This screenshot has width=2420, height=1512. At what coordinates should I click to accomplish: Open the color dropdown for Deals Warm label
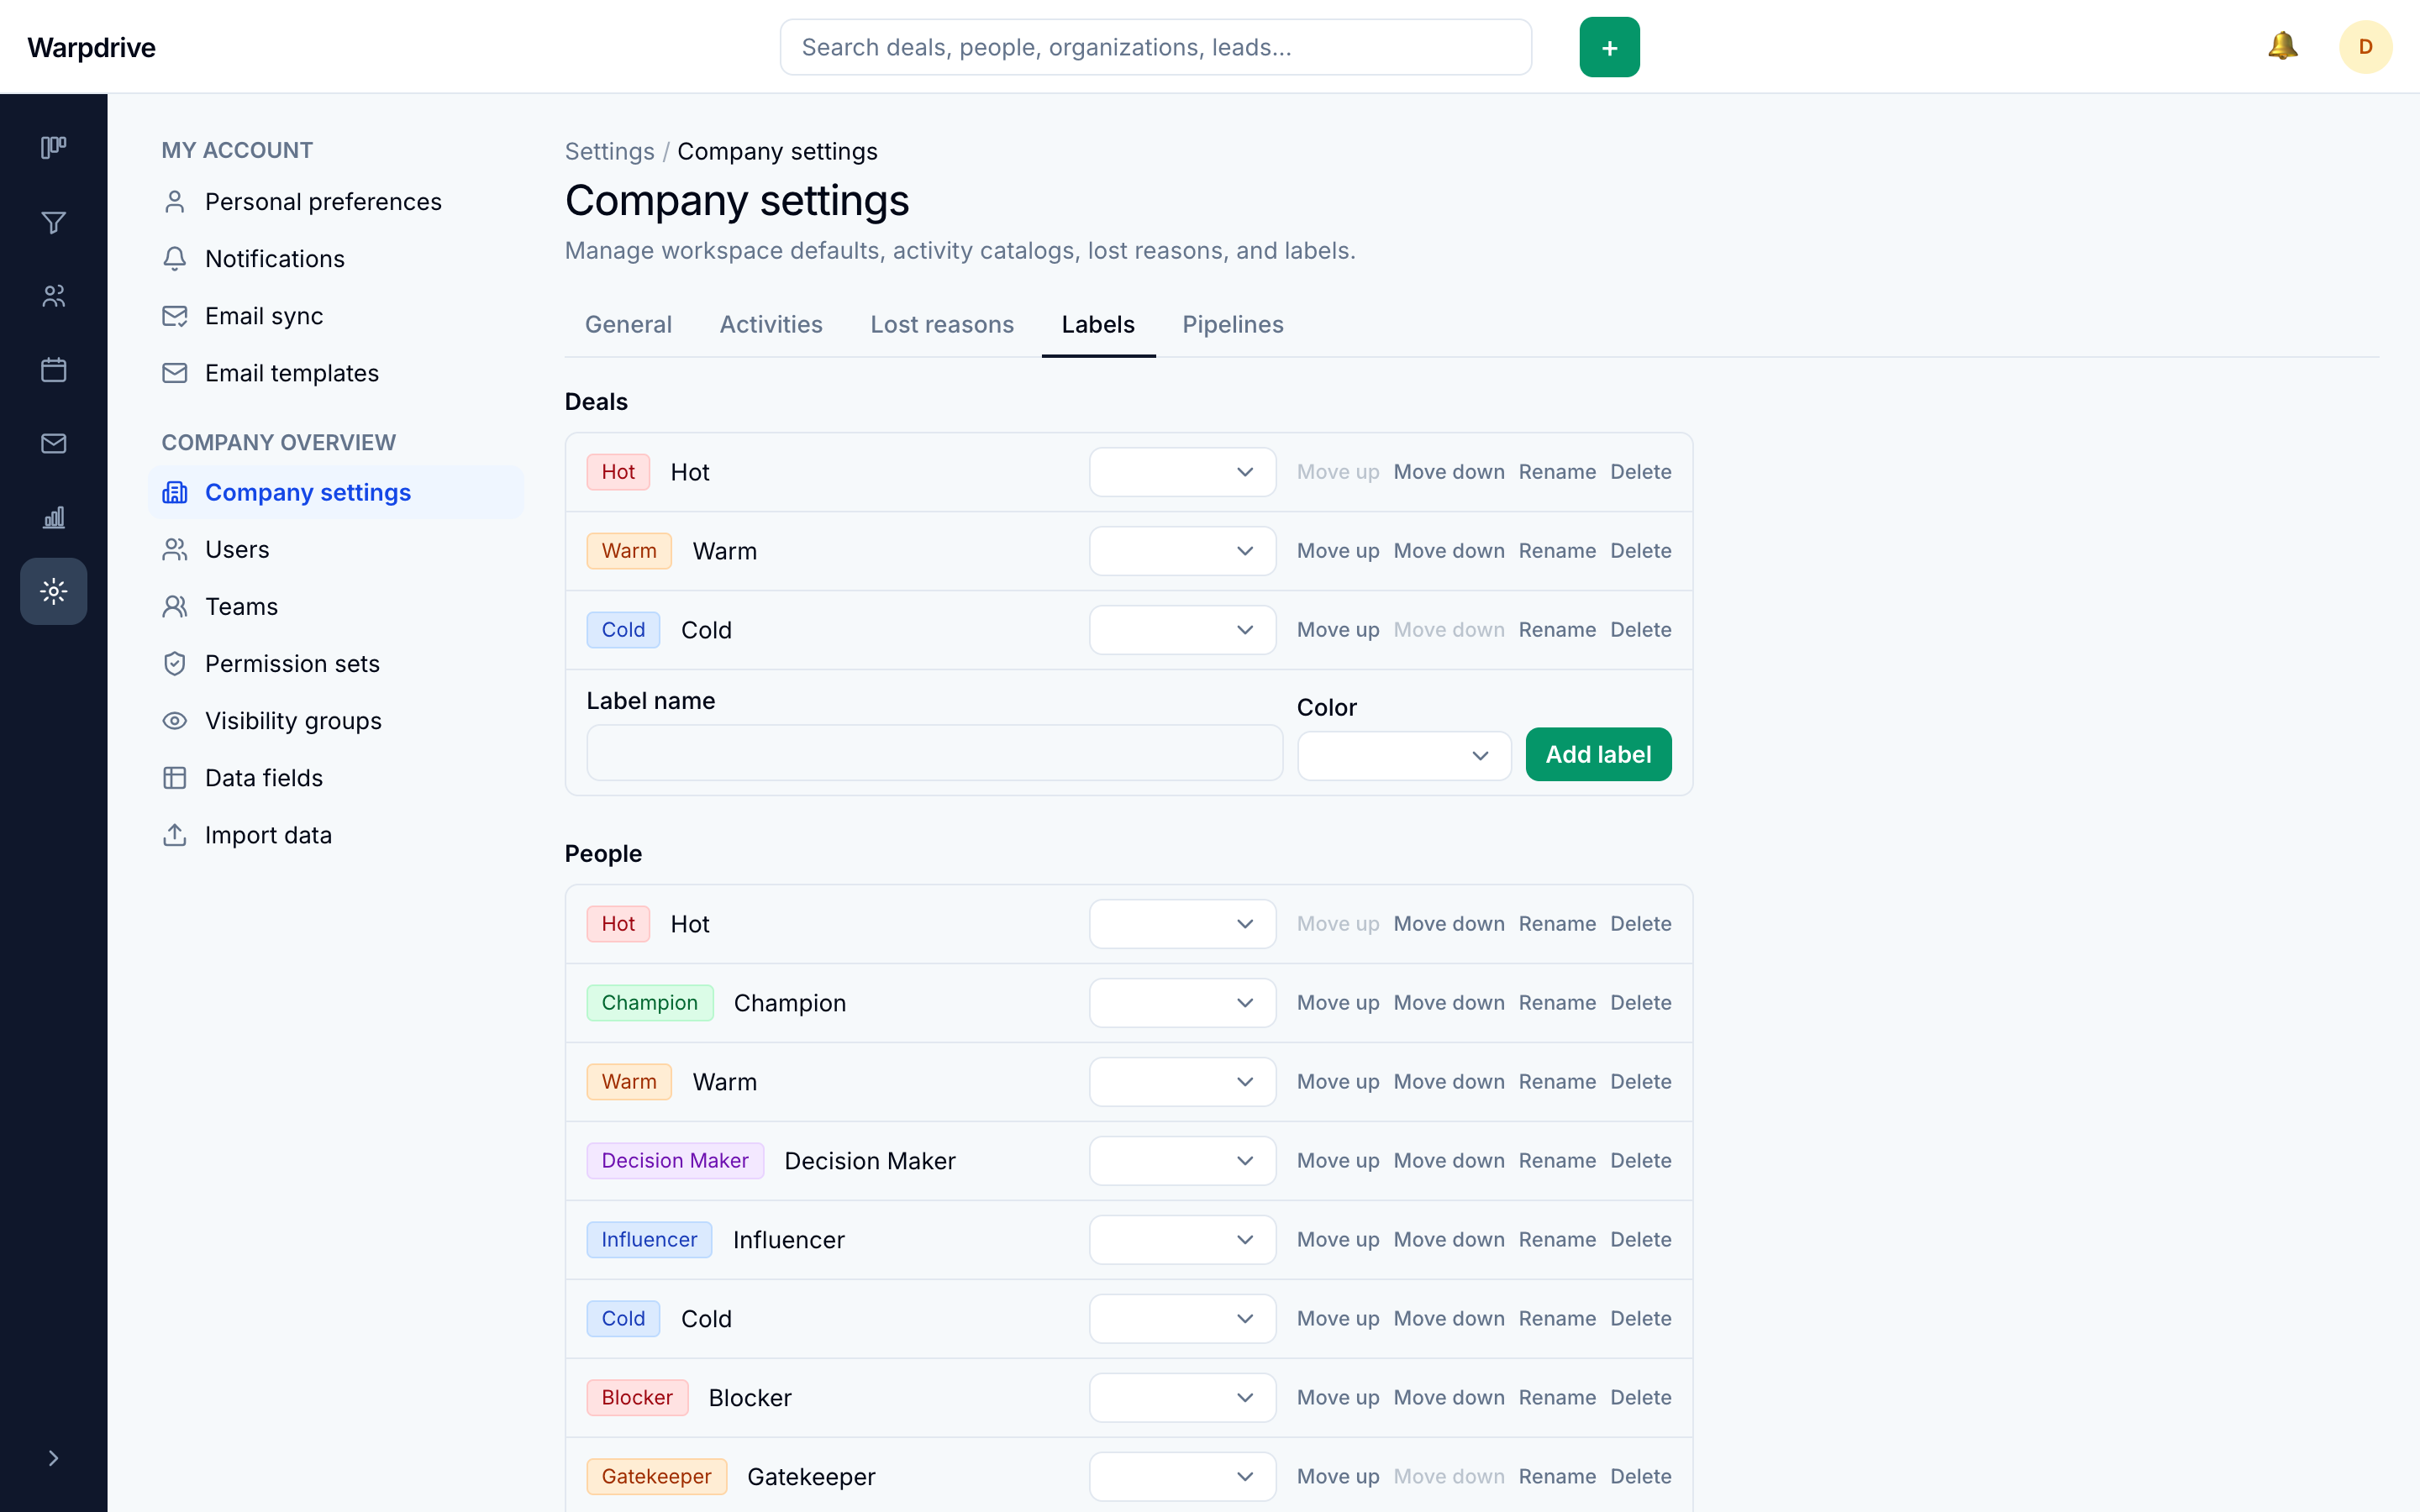point(1182,551)
